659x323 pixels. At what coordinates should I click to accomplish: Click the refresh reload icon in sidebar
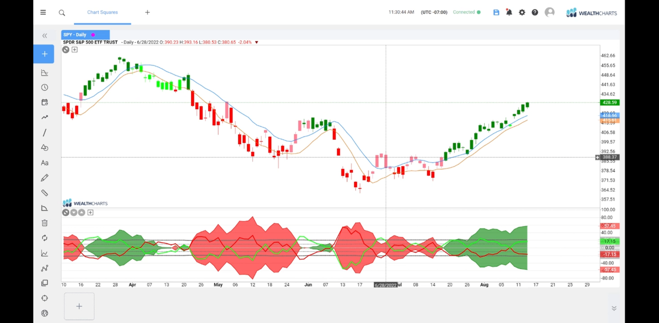(45, 238)
